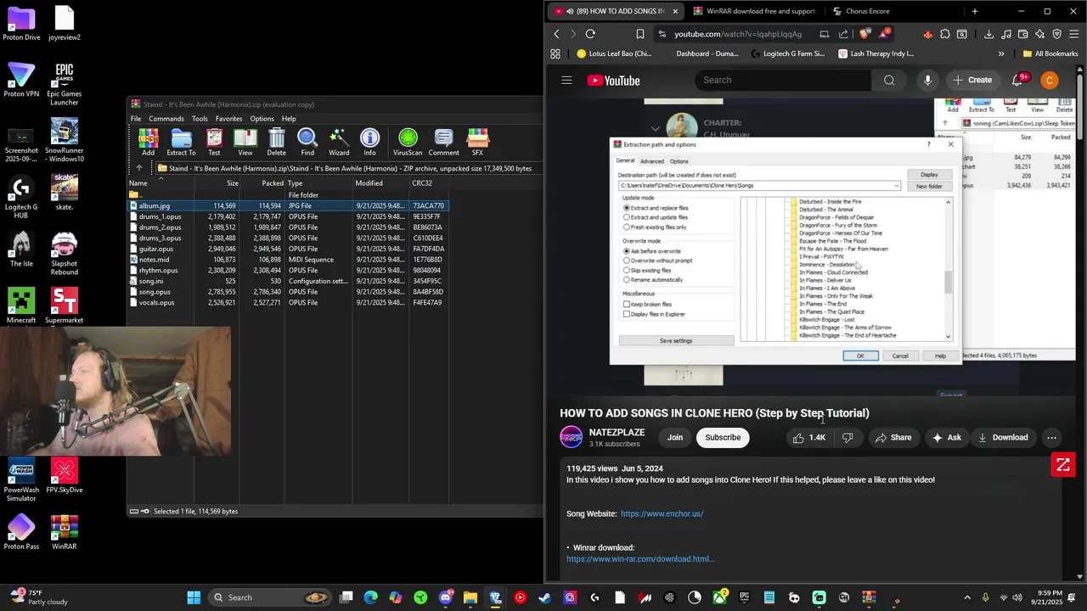1087x611 pixels.
Task: Open the enchor.us link in description
Action: (662, 513)
